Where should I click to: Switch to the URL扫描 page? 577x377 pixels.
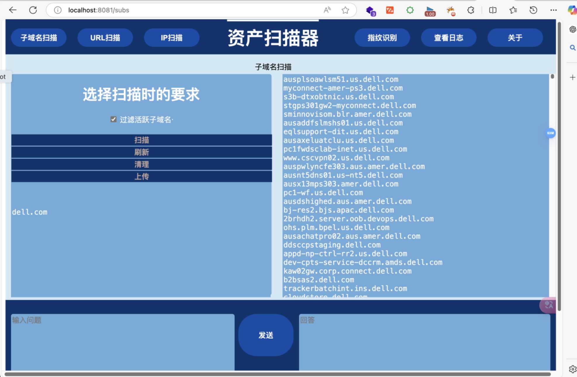[x=105, y=38]
